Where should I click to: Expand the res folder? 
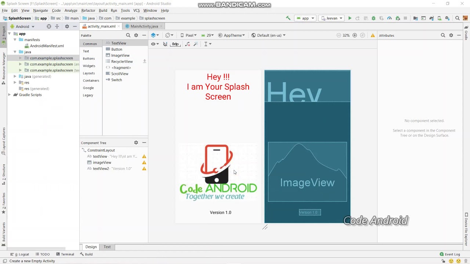click(x=15, y=82)
